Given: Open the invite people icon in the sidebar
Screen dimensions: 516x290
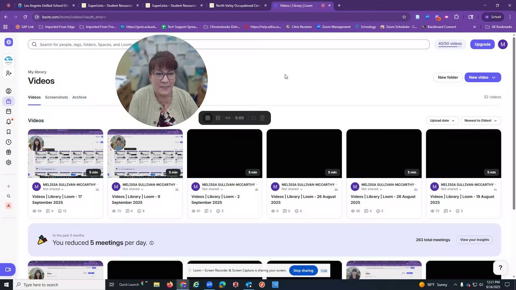Looking at the screenshot, I should (8, 73).
